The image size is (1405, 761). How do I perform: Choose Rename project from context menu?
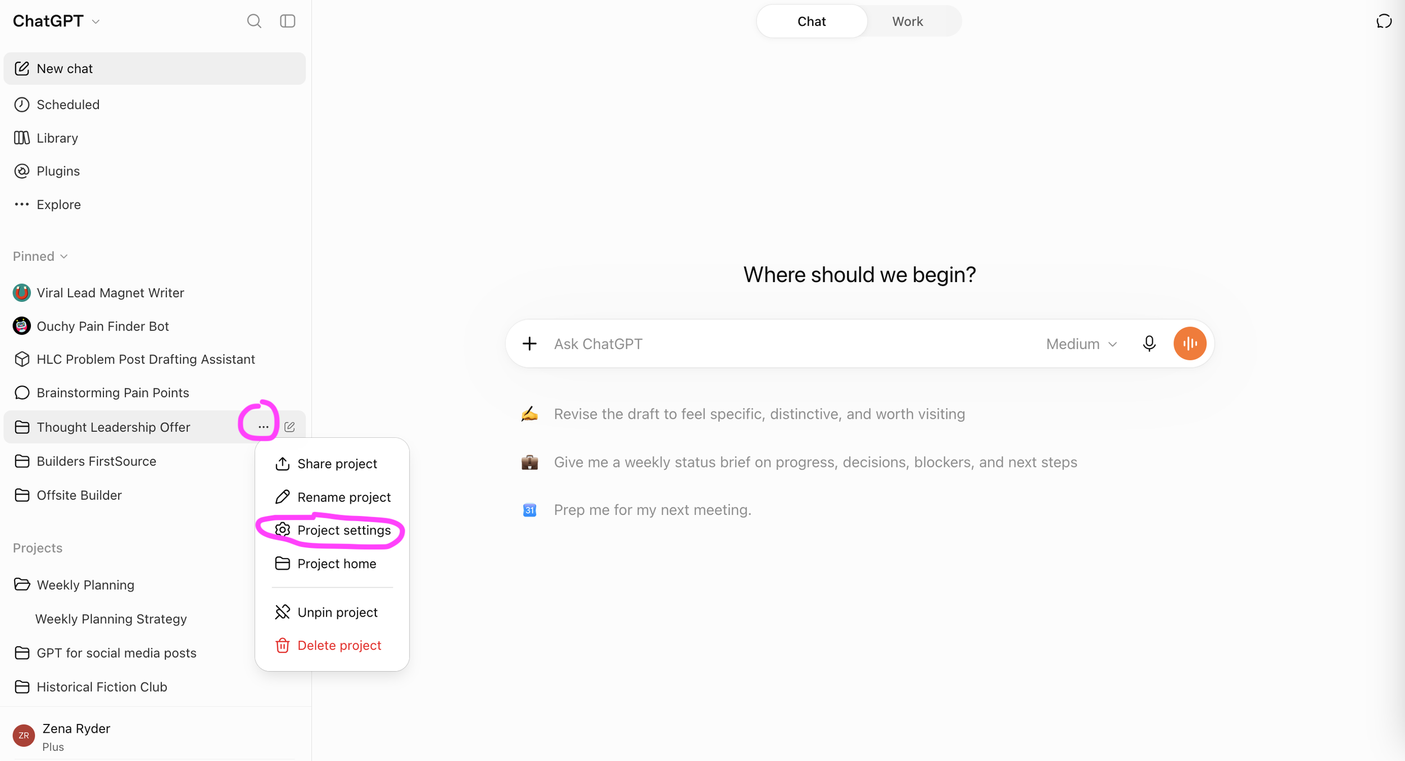pyautogui.click(x=332, y=497)
